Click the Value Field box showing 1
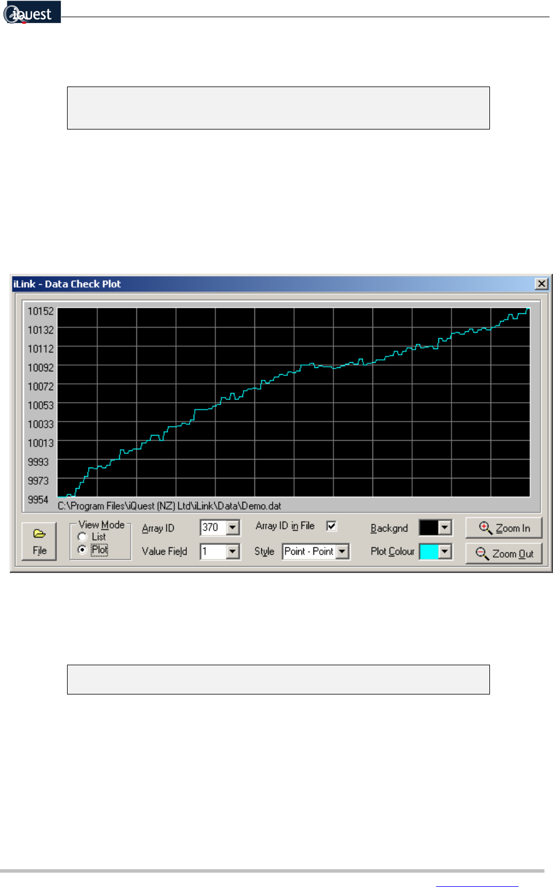 tap(213, 551)
